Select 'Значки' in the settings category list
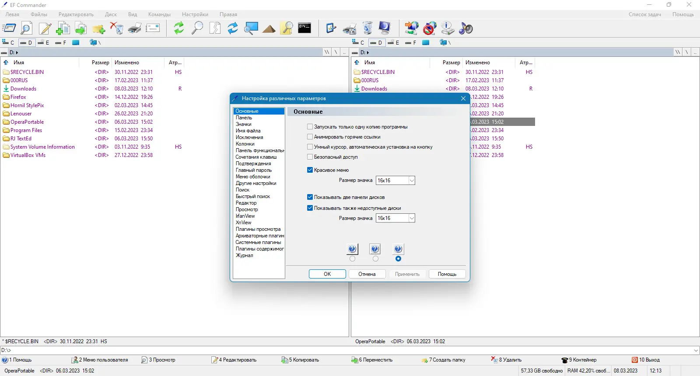This screenshot has width=700, height=376. pos(244,124)
